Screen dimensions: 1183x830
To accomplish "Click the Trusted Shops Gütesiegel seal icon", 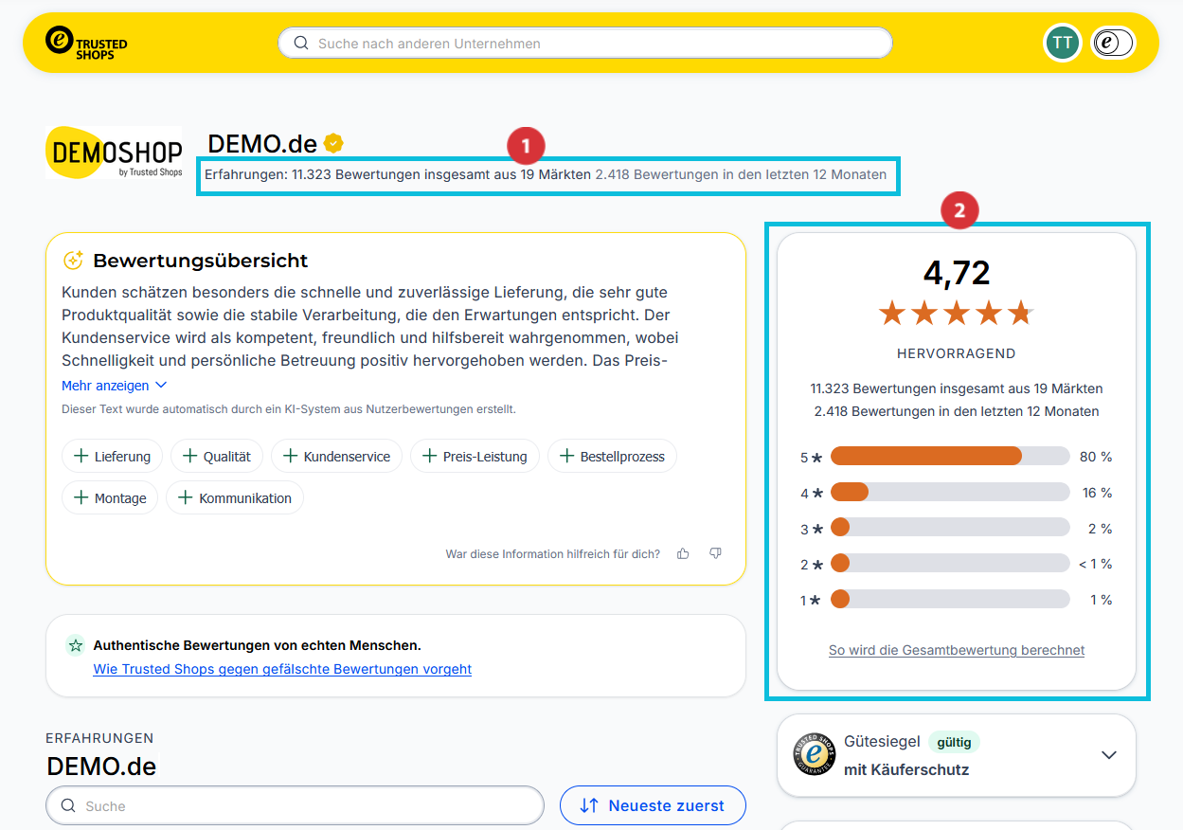I will (x=814, y=755).
